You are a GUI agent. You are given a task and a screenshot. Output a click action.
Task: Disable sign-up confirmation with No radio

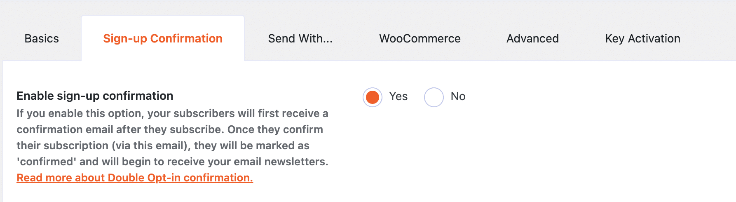(x=434, y=97)
